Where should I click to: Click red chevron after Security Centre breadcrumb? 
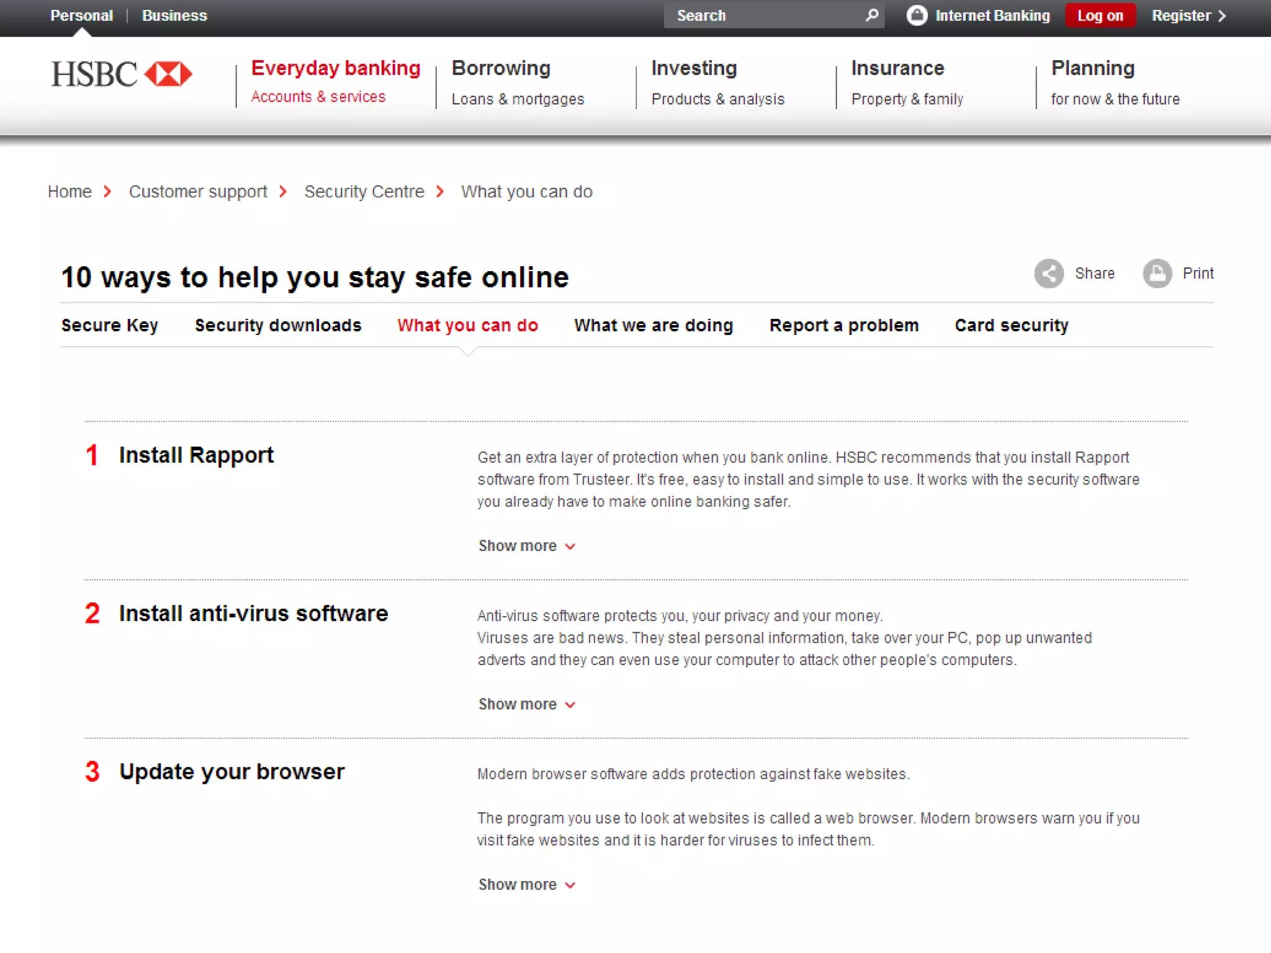tap(440, 192)
